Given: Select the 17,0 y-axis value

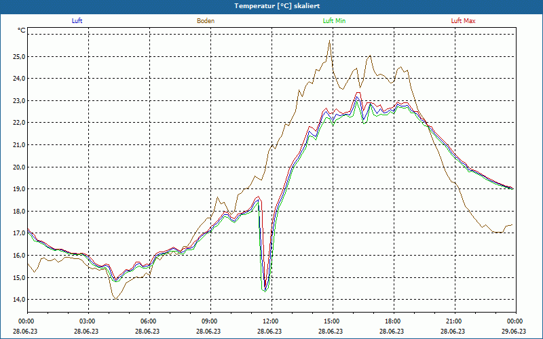Looking at the screenshot, I should pos(19,233).
